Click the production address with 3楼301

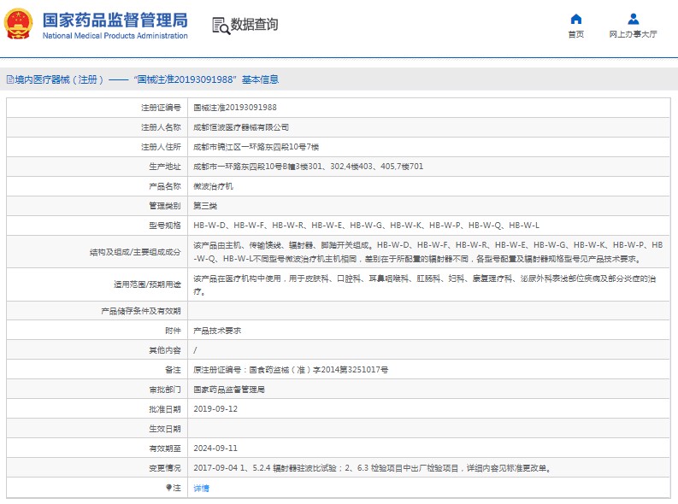[309, 167]
